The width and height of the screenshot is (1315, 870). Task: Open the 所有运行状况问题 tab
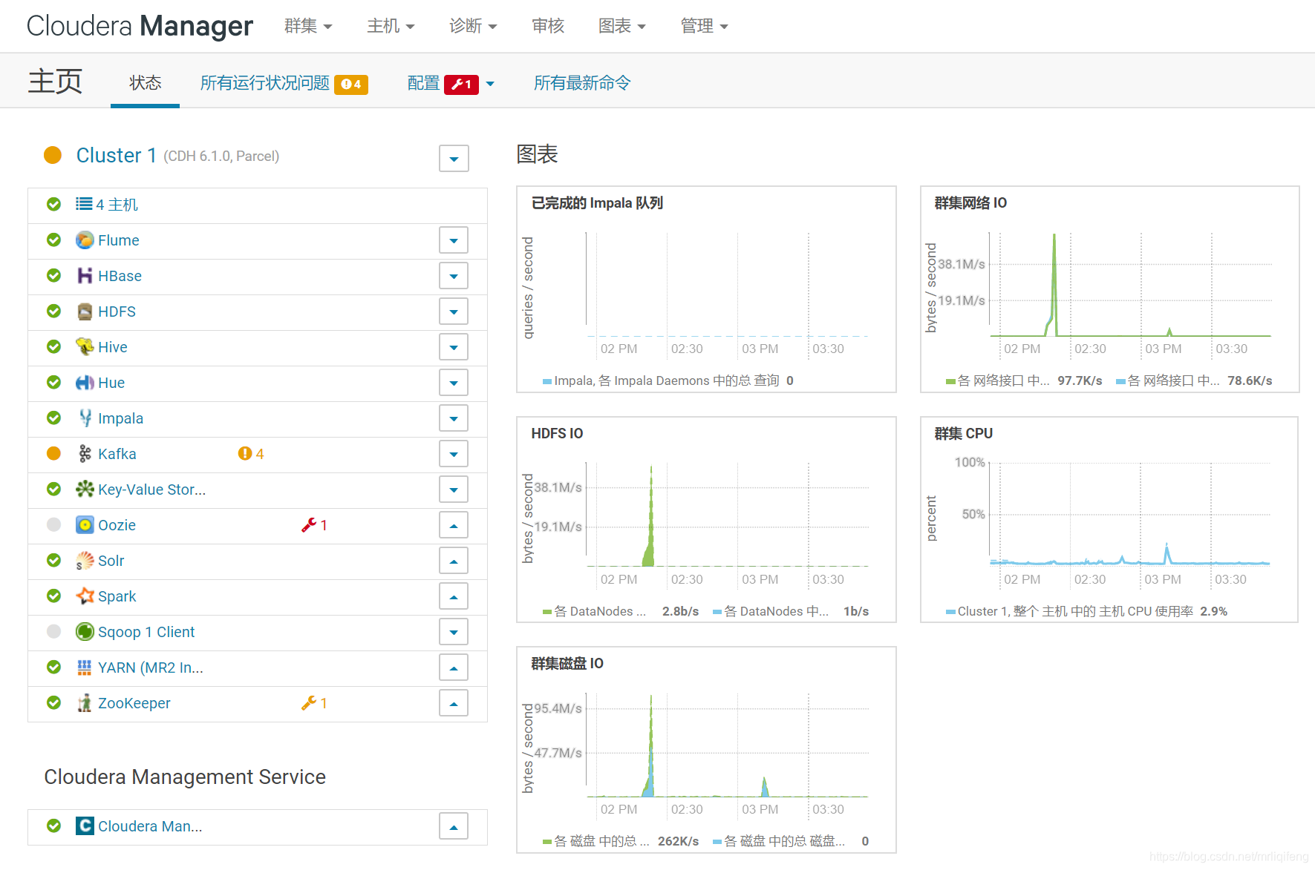click(x=284, y=83)
